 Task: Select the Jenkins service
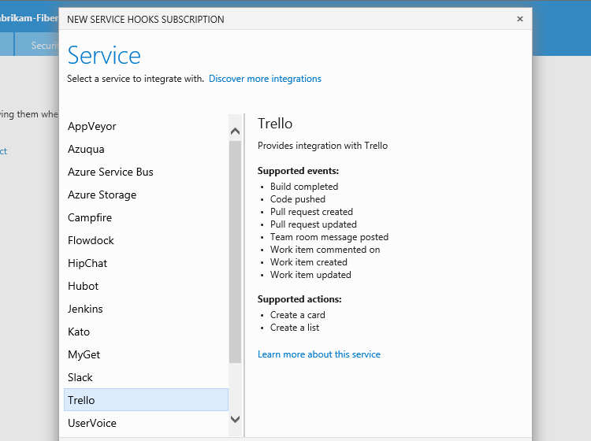coord(146,309)
